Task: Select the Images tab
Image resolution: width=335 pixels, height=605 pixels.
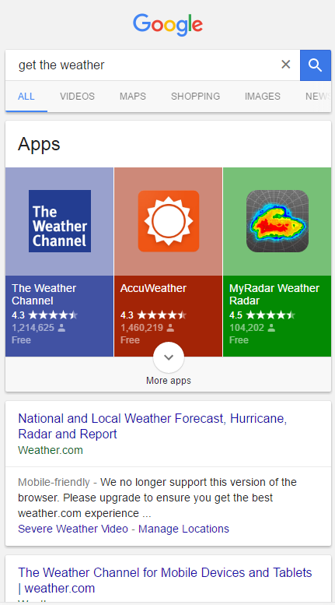Action: (x=263, y=96)
